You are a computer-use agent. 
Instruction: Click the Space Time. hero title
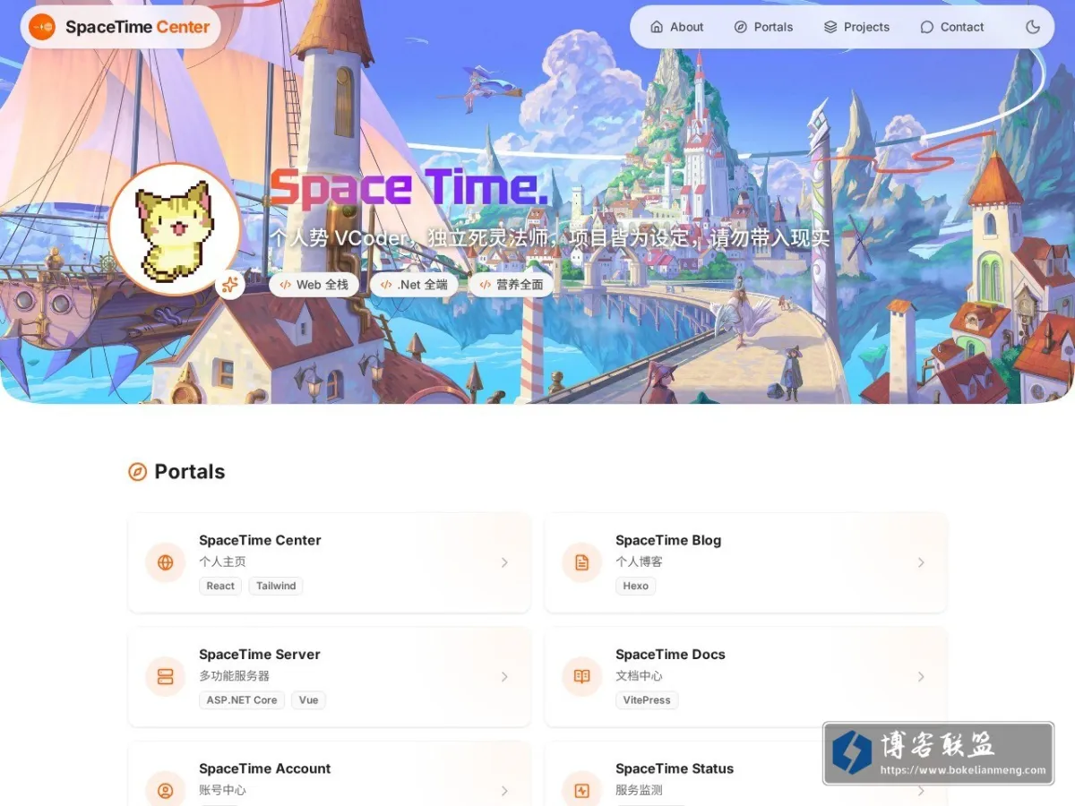coord(408,188)
